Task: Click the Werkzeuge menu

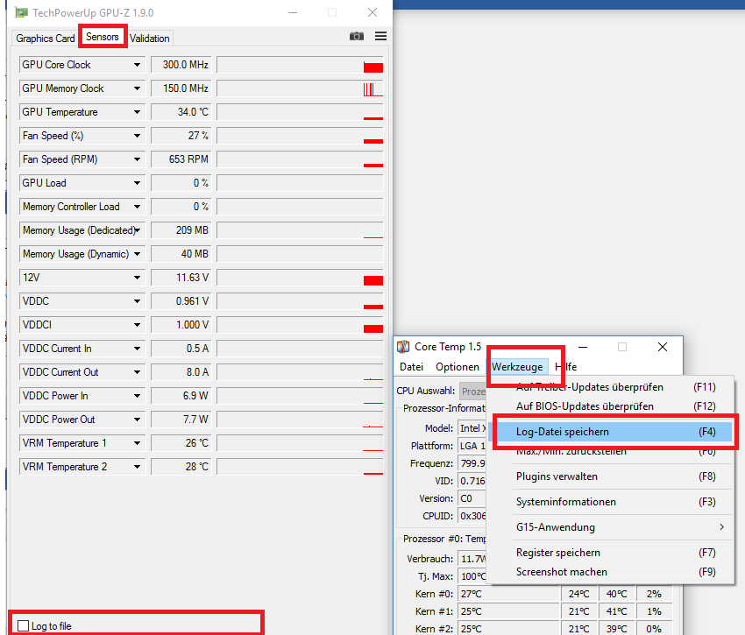Action: (x=517, y=367)
